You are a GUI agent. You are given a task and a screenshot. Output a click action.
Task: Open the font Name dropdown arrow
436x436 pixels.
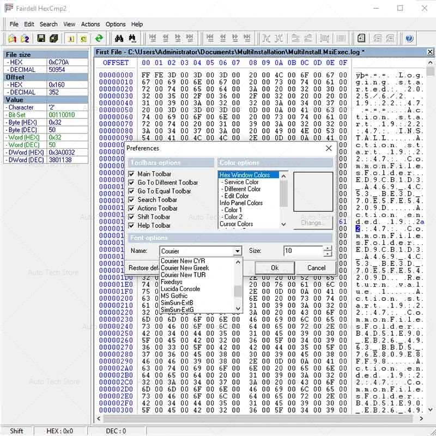click(237, 251)
